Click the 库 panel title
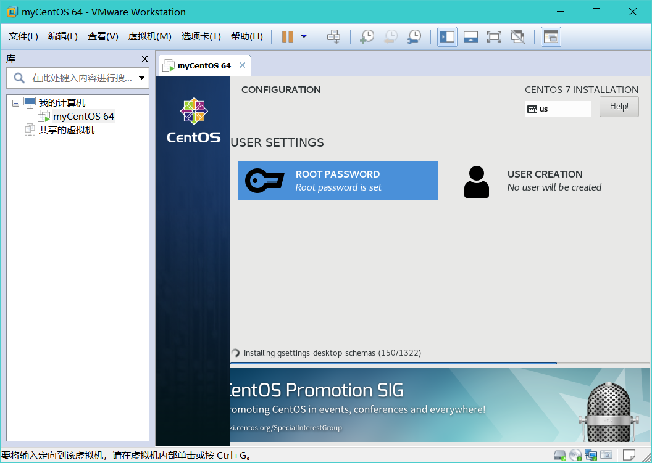 [x=11, y=59]
